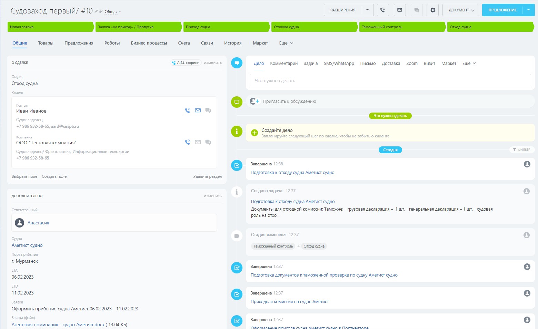Click the green plus icon beside Создайте дело
Viewport: 538px width, 329px height.
tap(255, 133)
